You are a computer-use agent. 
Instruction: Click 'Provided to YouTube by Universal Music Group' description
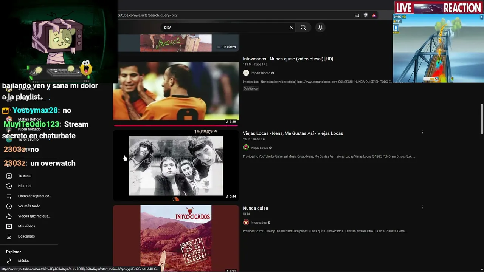pos(329,156)
